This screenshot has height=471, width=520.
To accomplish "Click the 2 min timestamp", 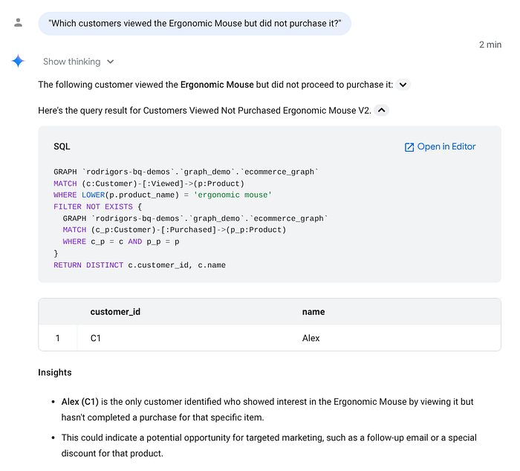I will pos(490,45).
